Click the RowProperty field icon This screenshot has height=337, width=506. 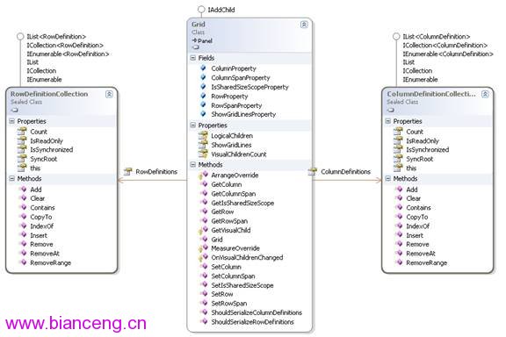[203, 96]
